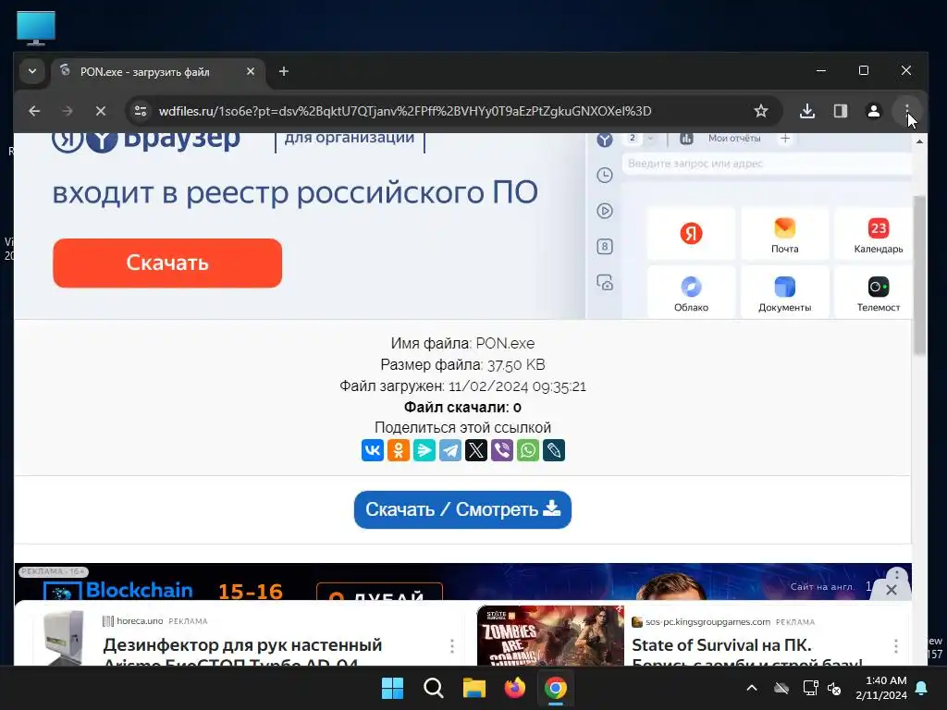Image resolution: width=947 pixels, height=710 pixels.
Task: Click the network tray icon
Action: (x=810, y=688)
